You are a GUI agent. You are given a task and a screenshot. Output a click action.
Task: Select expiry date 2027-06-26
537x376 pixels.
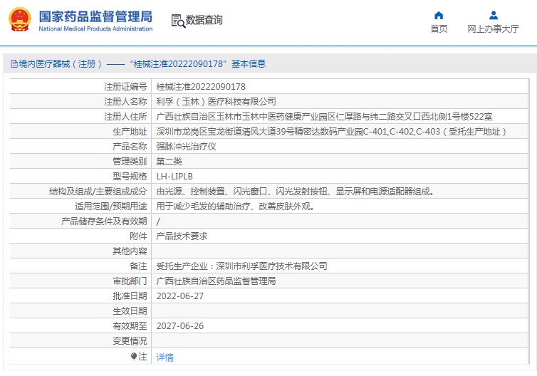[x=180, y=326]
